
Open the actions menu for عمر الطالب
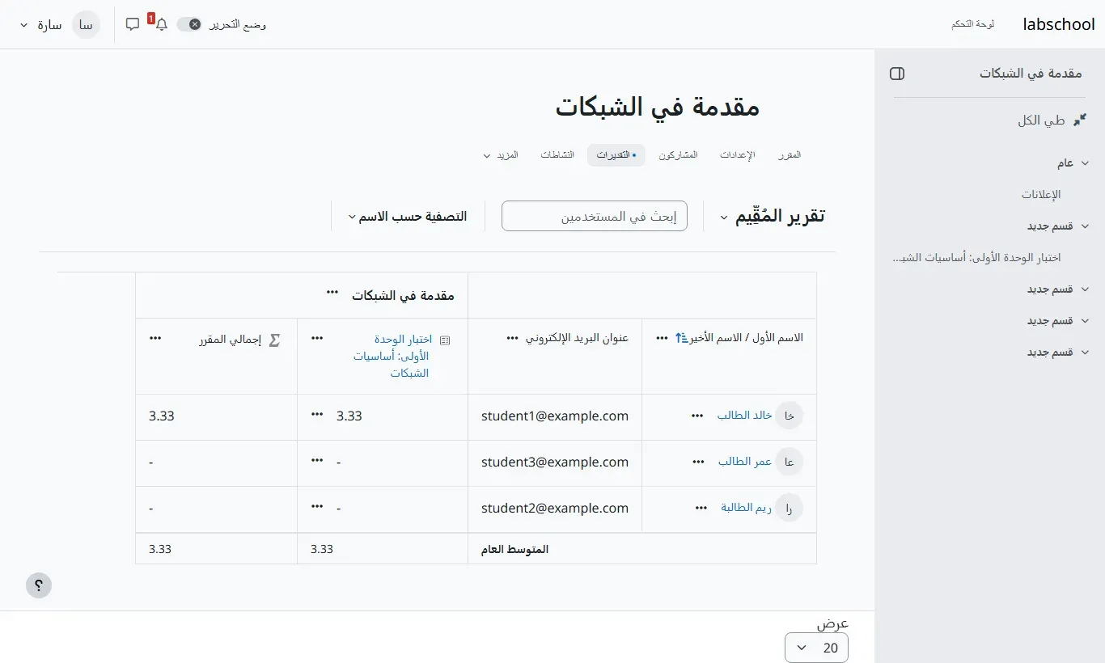pyautogui.click(x=699, y=462)
